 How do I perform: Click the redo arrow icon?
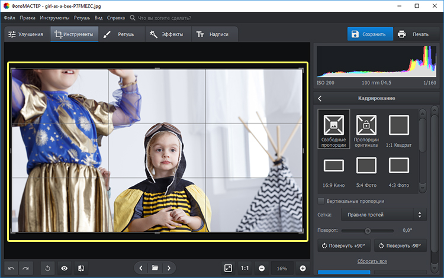click(x=26, y=268)
